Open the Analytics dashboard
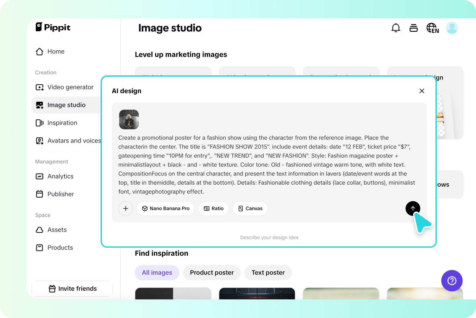Viewport: 476px width, 318px height. 60,176
